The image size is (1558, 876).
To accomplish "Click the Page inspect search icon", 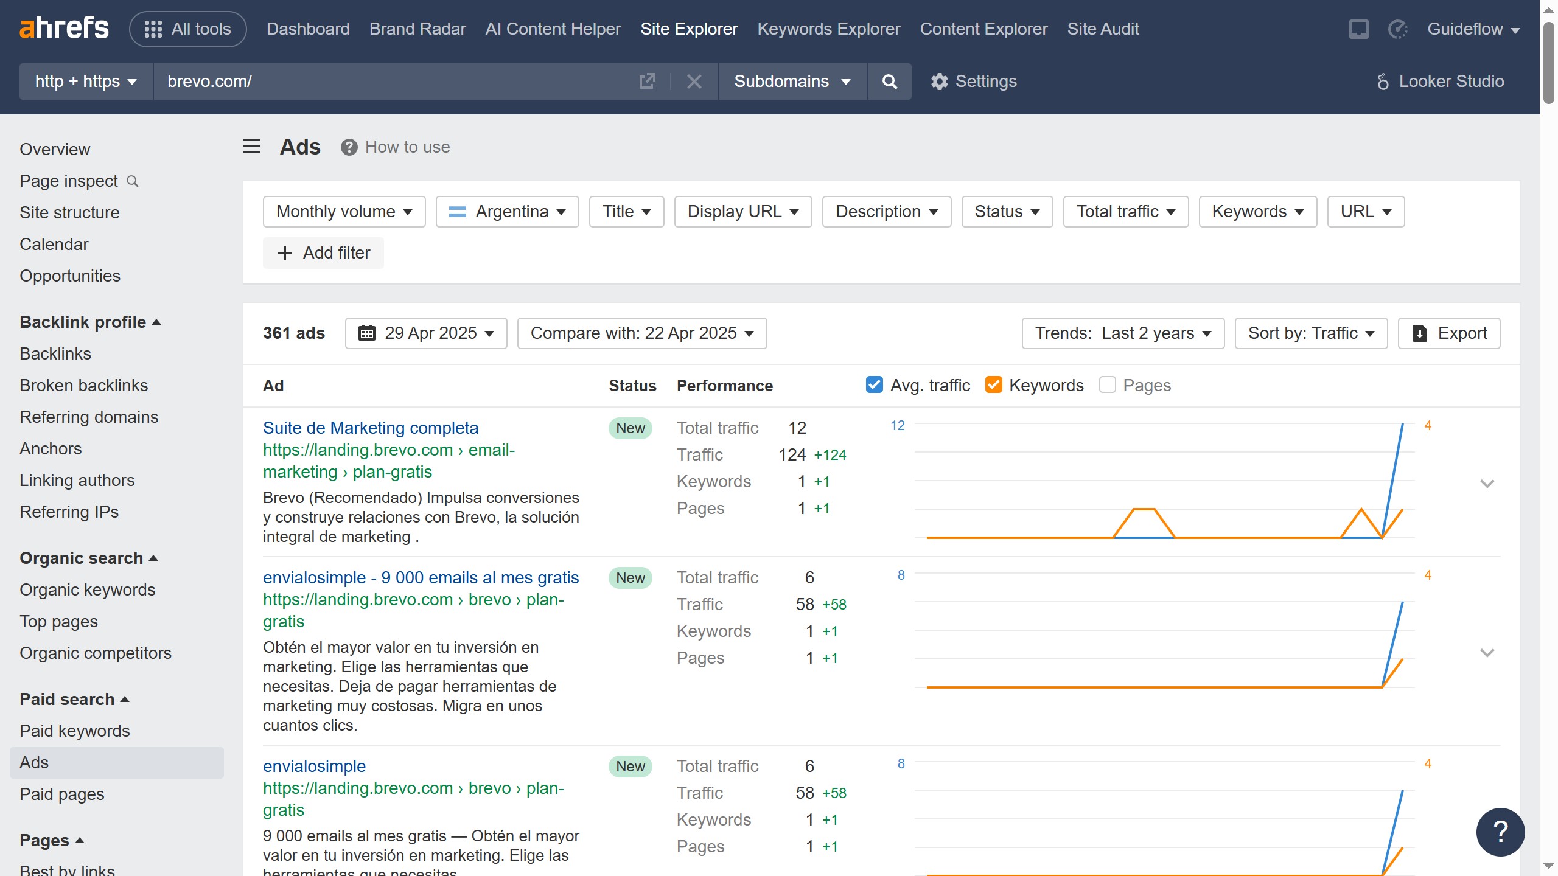I will tap(133, 181).
